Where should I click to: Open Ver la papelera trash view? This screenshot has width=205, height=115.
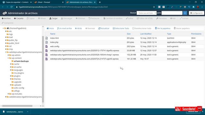[x=162, y=28]
